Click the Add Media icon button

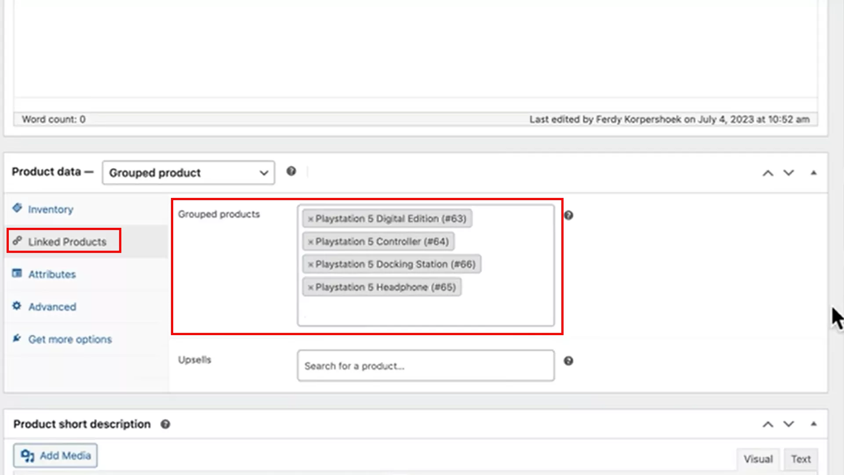[x=27, y=456]
